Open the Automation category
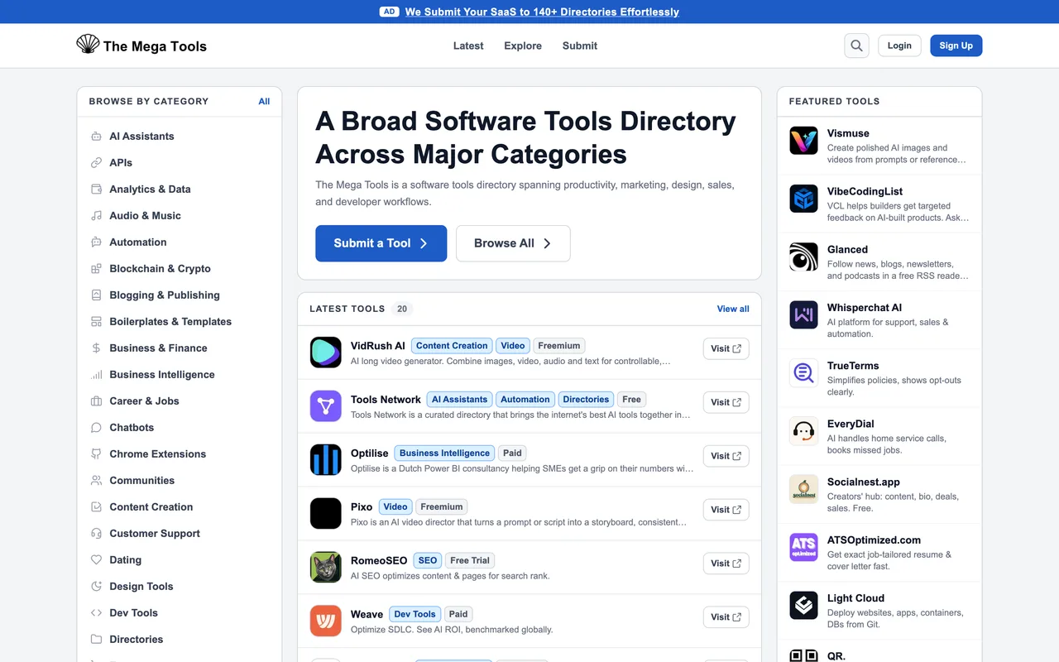The width and height of the screenshot is (1059, 662). (180, 242)
